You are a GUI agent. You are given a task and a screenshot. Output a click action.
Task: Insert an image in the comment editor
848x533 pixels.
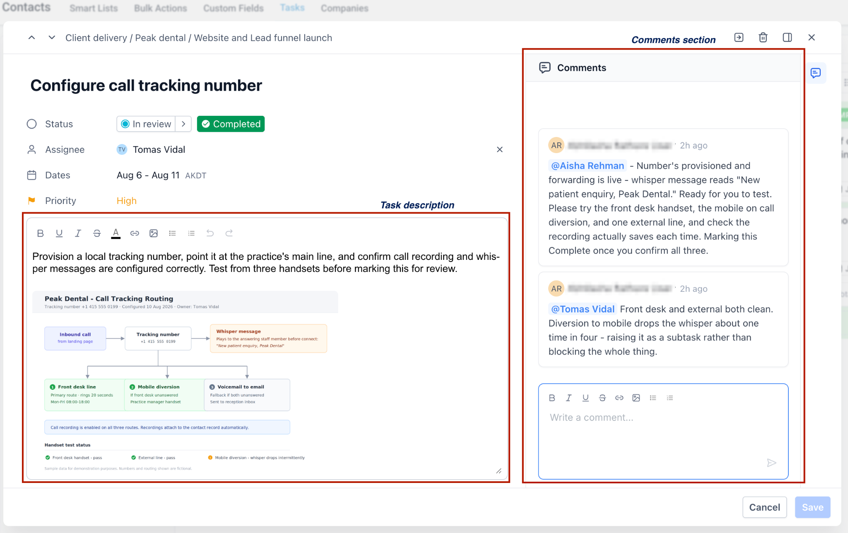(636, 398)
